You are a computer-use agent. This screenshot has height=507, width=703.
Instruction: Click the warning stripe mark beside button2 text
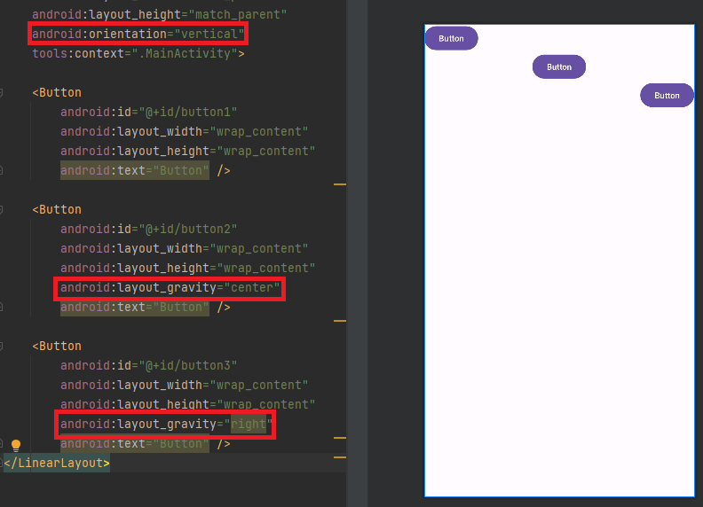point(340,321)
